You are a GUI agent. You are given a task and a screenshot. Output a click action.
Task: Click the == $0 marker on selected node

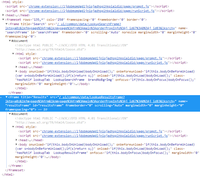point(43,109)
